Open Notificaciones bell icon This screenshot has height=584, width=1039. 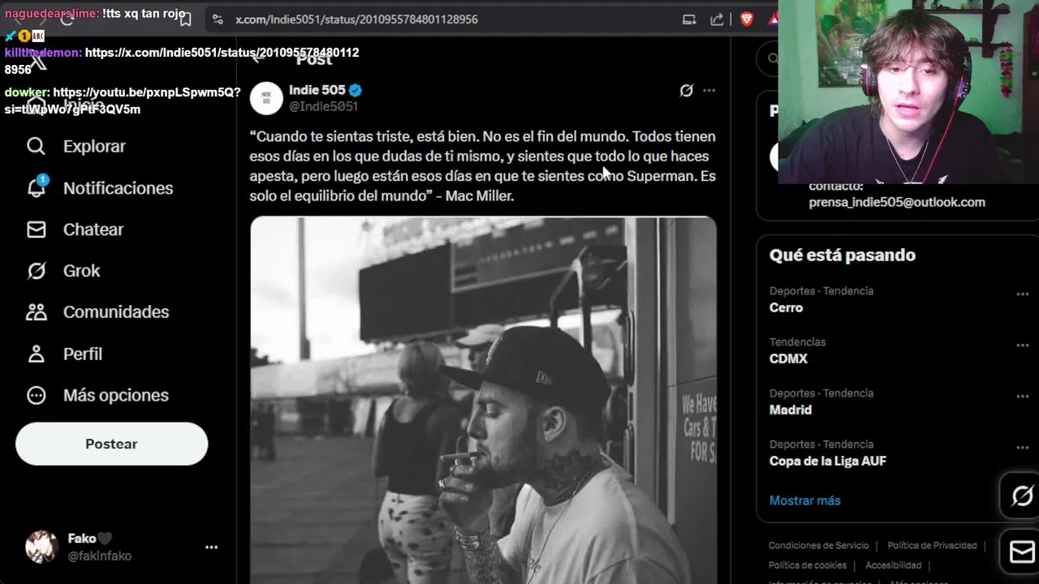pyautogui.click(x=37, y=187)
